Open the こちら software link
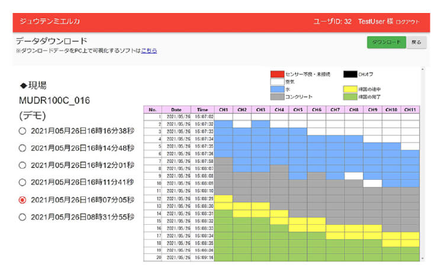The height and width of the screenshot is (278, 444). 149,51
